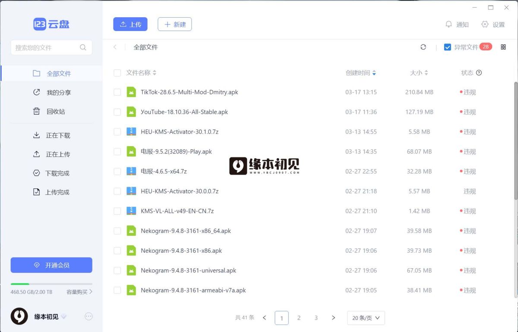Image resolution: width=518 pixels, height=332 pixels.
Task: Click Nekogram universal apk icon
Action: coord(131,270)
